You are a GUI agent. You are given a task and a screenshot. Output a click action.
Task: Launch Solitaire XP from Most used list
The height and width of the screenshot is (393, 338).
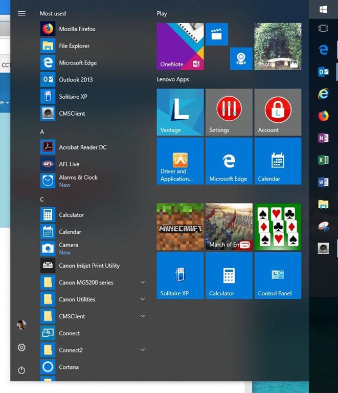(x=73, y=97)
